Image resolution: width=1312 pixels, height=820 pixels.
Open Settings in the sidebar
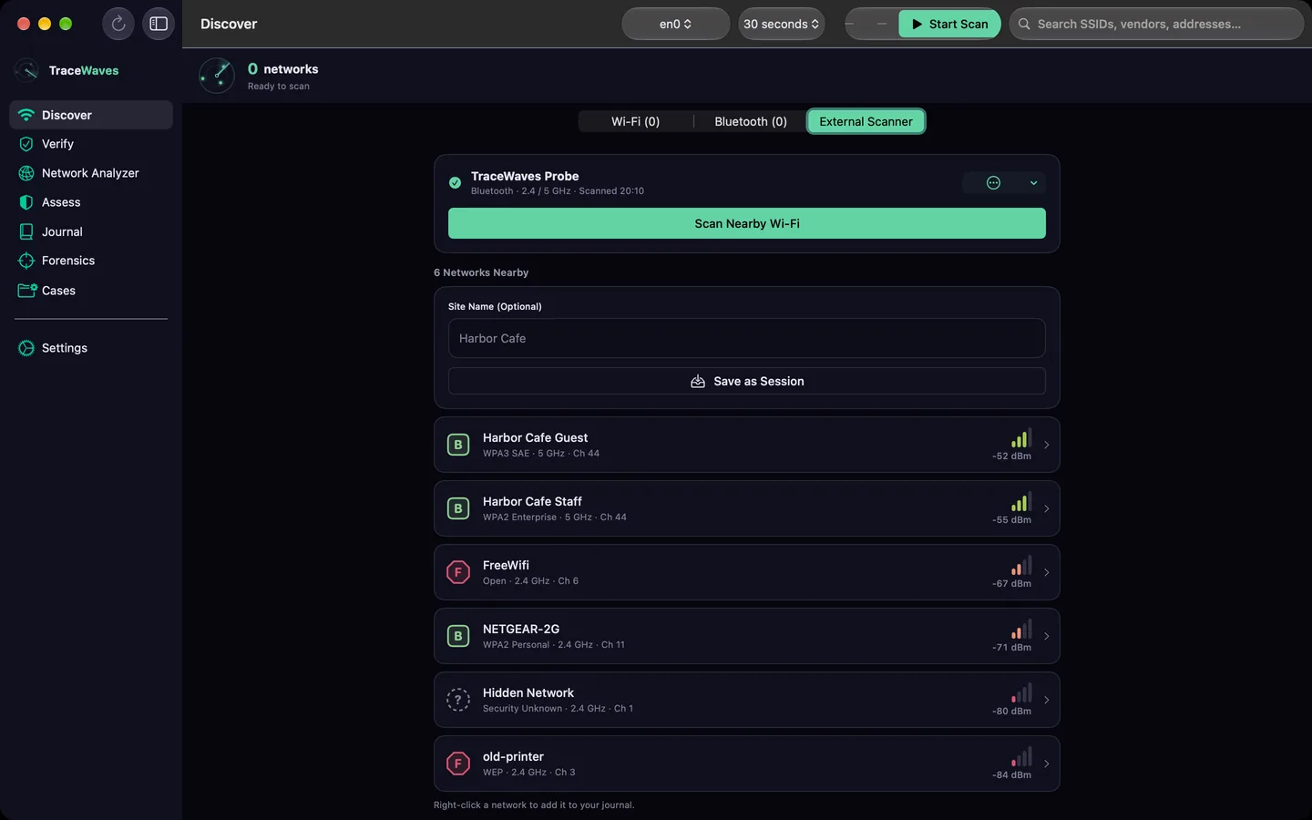[x=91, y=348]
